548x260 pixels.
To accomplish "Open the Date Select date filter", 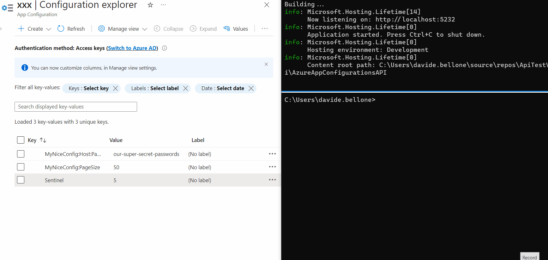I will tap(223, 88).
